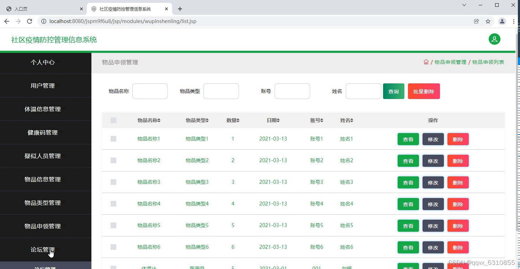The width and height of the screenshot is (520, 269).
Task: Focus the 账号 search input
Action: [x=292, y=91]
